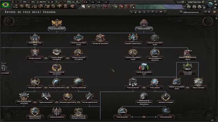Select Uma Força Aérea tática focus

(57, 84)
